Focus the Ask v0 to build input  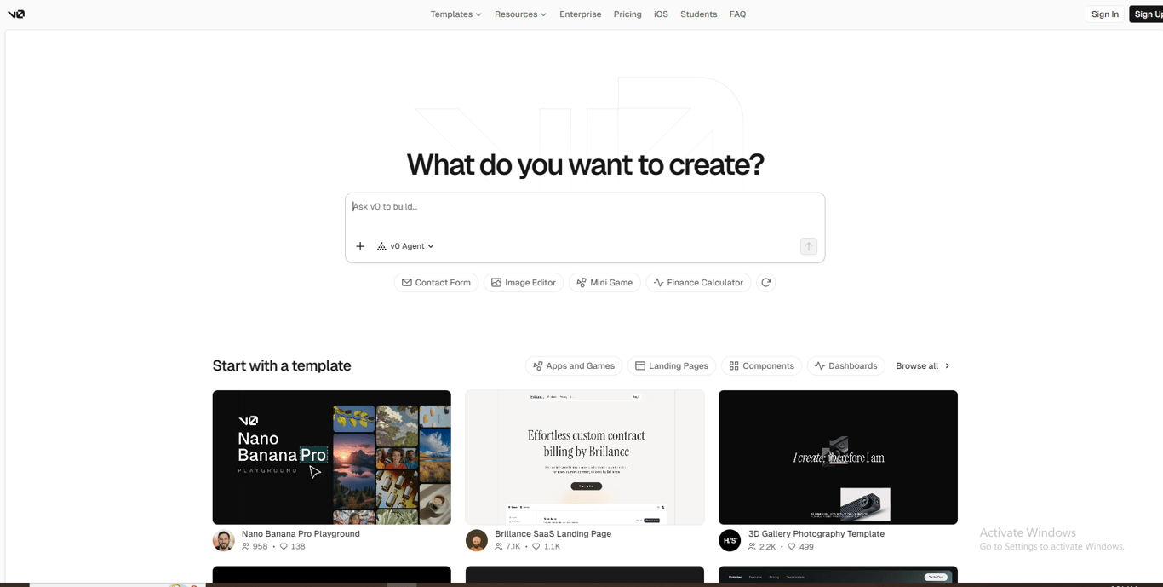click(x=585, y=207)
